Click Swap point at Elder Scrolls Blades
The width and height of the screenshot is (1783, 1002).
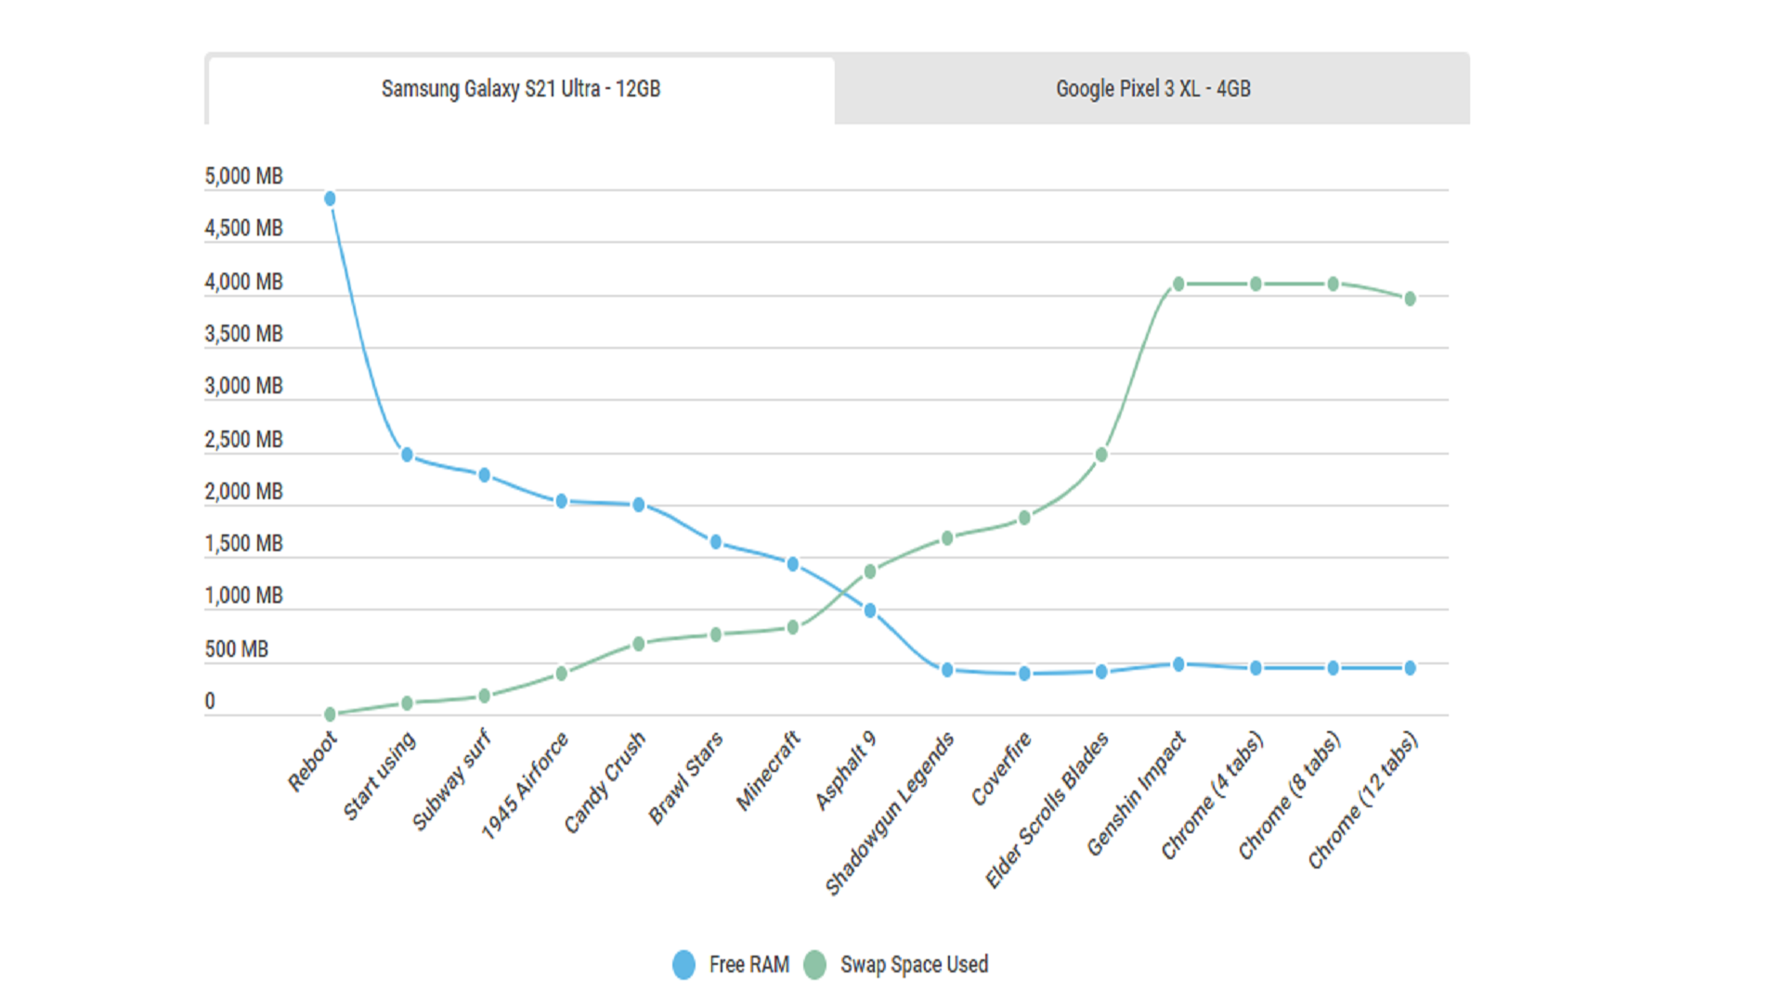[1101, 455]
